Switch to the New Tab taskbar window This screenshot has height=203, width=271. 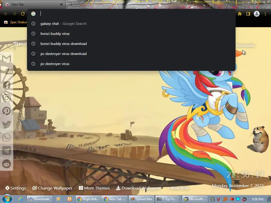115,199
